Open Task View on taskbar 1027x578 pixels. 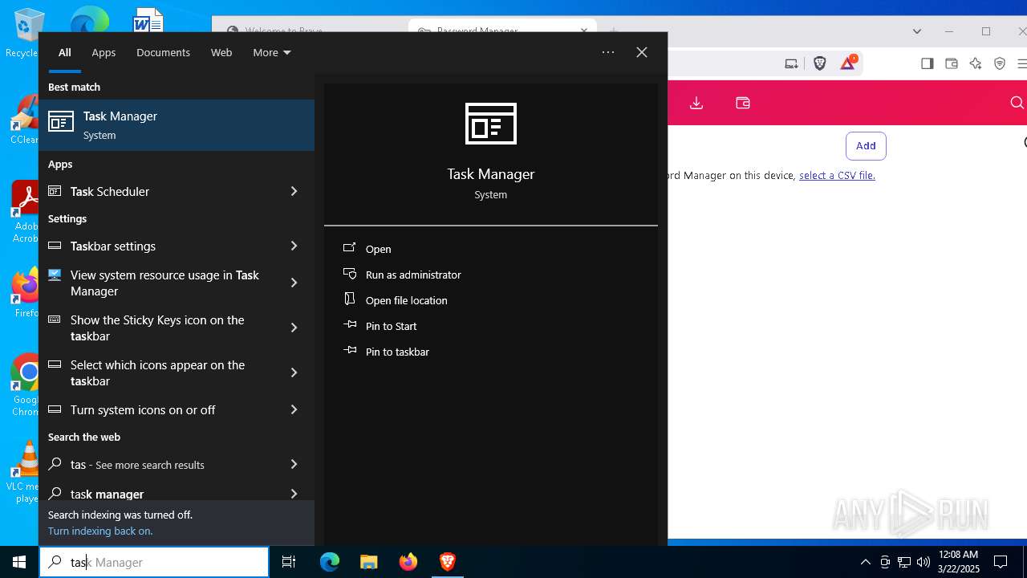(x=289, y=562)
